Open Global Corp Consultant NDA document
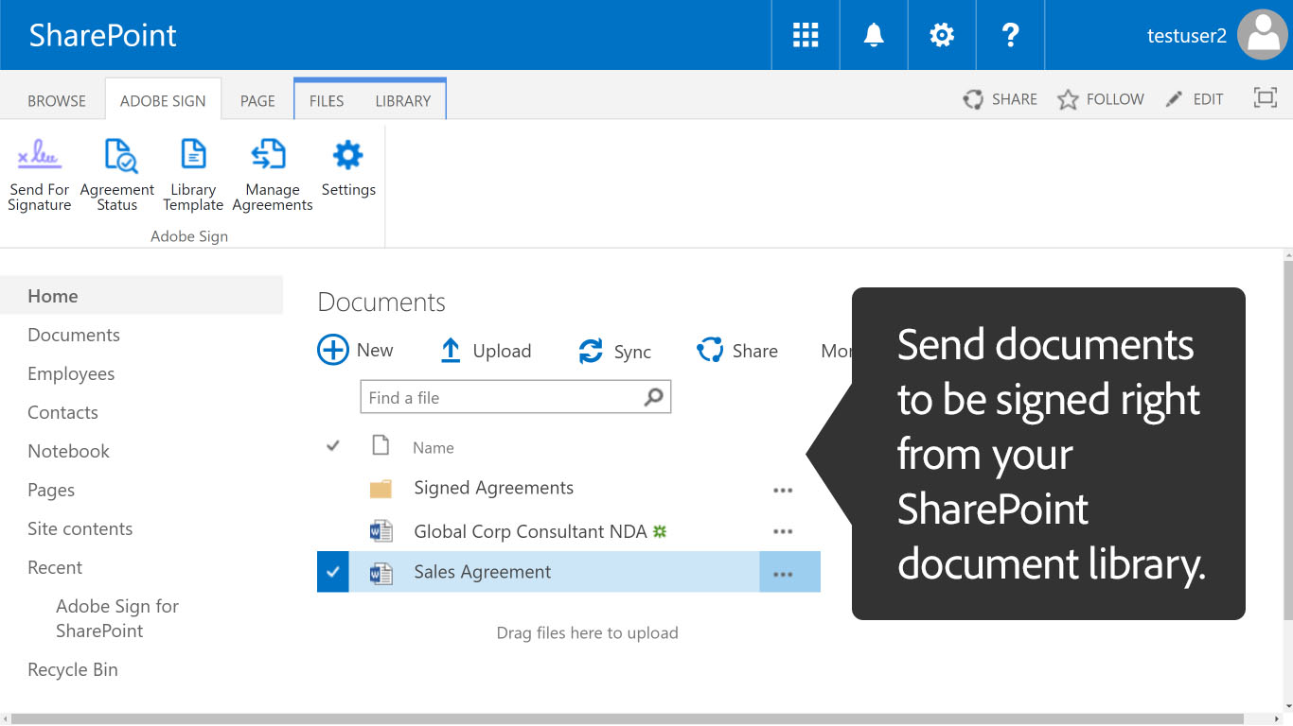This screenshot has width=1293, height=726. click(530, 531)
